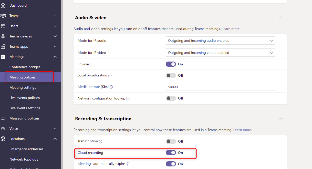The image size is (312, 169).
Task: Open the Teams apps section icon
Action: point(3,46)
